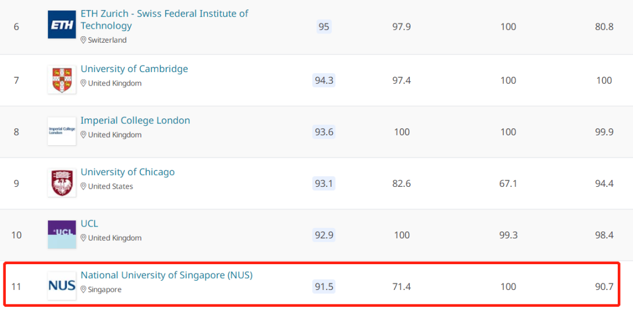Click rank number 7

pos(16,80)
